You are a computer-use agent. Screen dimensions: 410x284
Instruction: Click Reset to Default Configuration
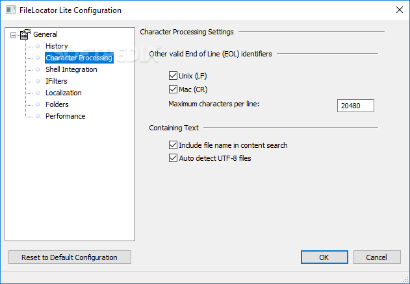pyautogui.click(x=70, y=257)
